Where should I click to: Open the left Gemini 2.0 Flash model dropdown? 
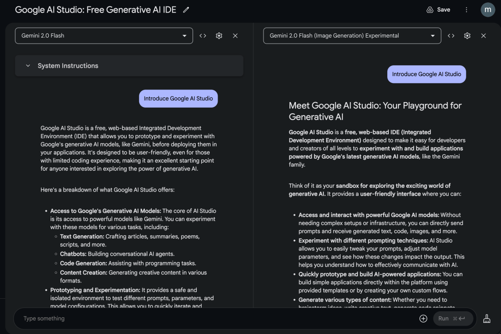click(x=104, y=35)
